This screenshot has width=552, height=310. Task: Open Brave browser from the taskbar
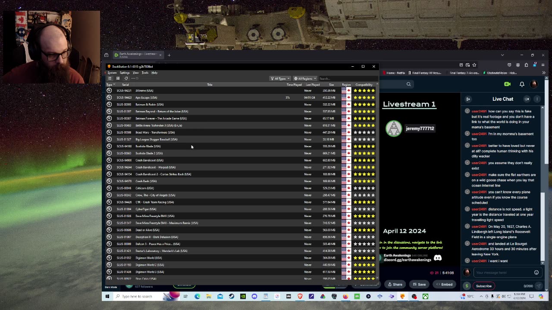coord(300,296)
